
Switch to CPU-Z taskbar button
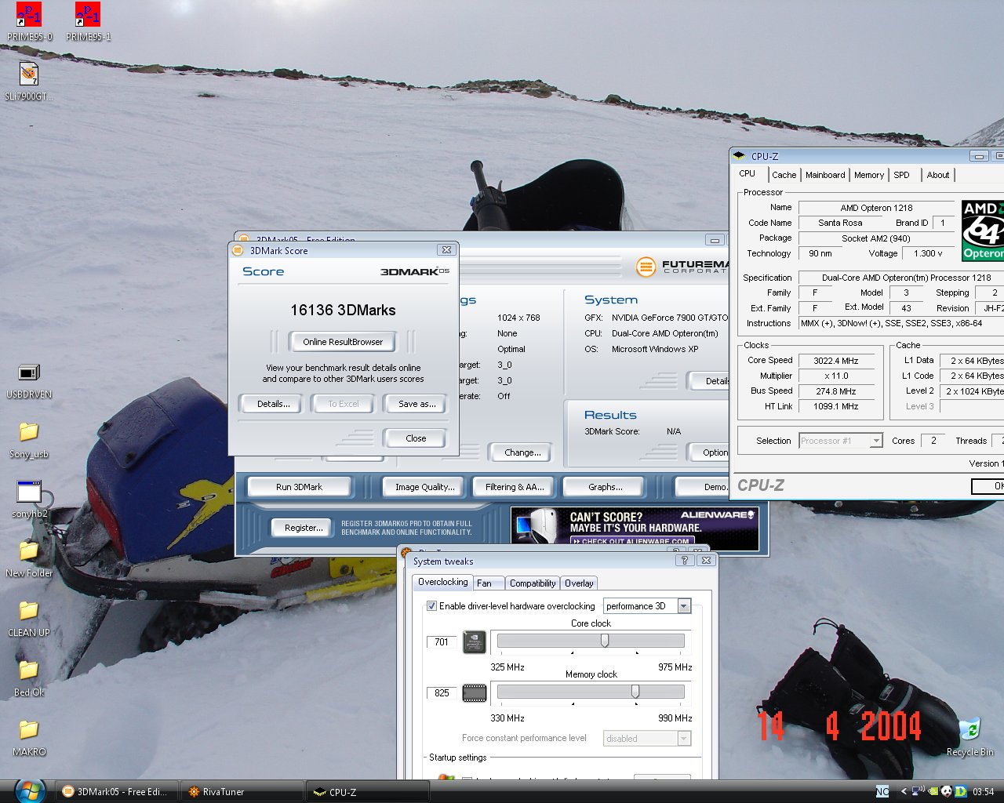click(x=367, y=792)
